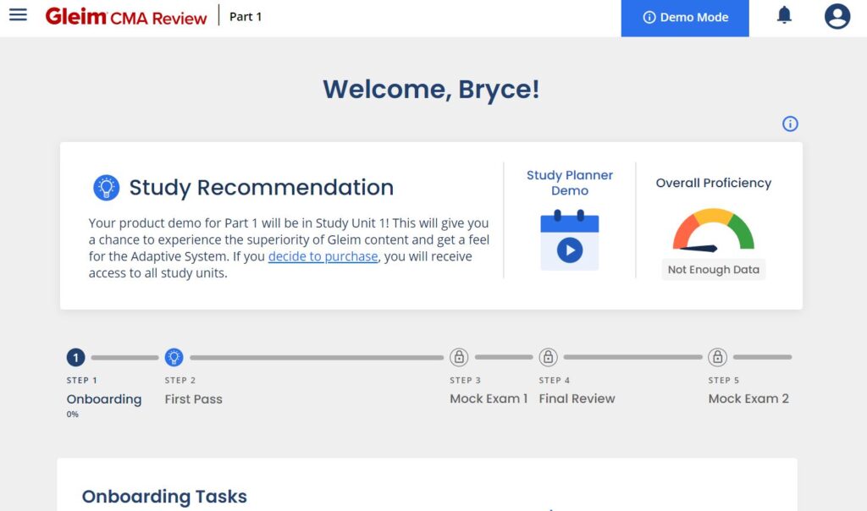The height and width of the screenshot is (511, 867).
Task: Click the Not Enough Data label
Action: tap(713, 269)
